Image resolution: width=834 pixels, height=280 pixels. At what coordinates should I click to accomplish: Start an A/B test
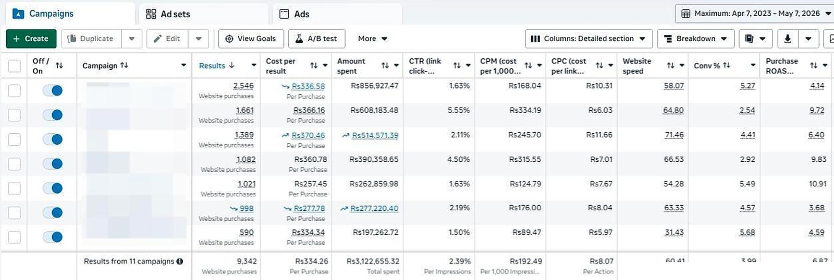coord(316,39)
